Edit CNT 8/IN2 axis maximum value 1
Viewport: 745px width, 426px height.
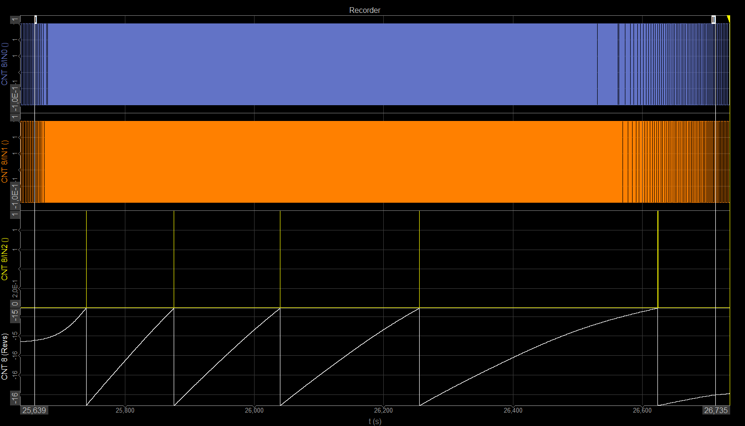click(15, 215)
